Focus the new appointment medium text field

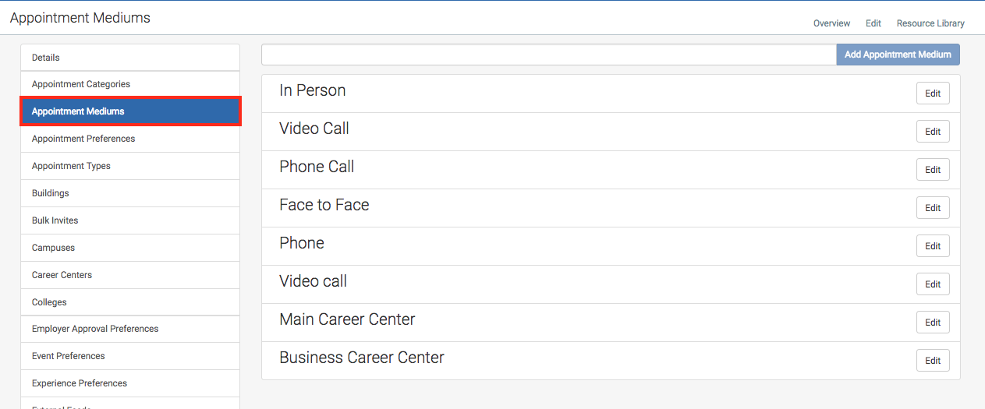pos(549,55)
